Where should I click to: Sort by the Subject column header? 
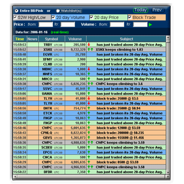(x=126, y=39)
